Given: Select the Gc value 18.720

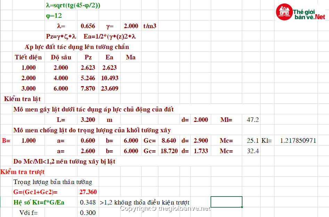Looking at the screenshot, I should (169, 151).
